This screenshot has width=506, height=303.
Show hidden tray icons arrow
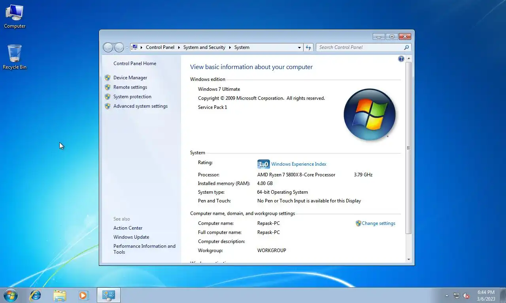pos(447,296)
